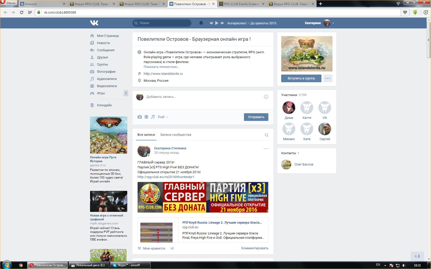
Task: Open Аудиозаписи in the sidebar
Action: [107, 79]
